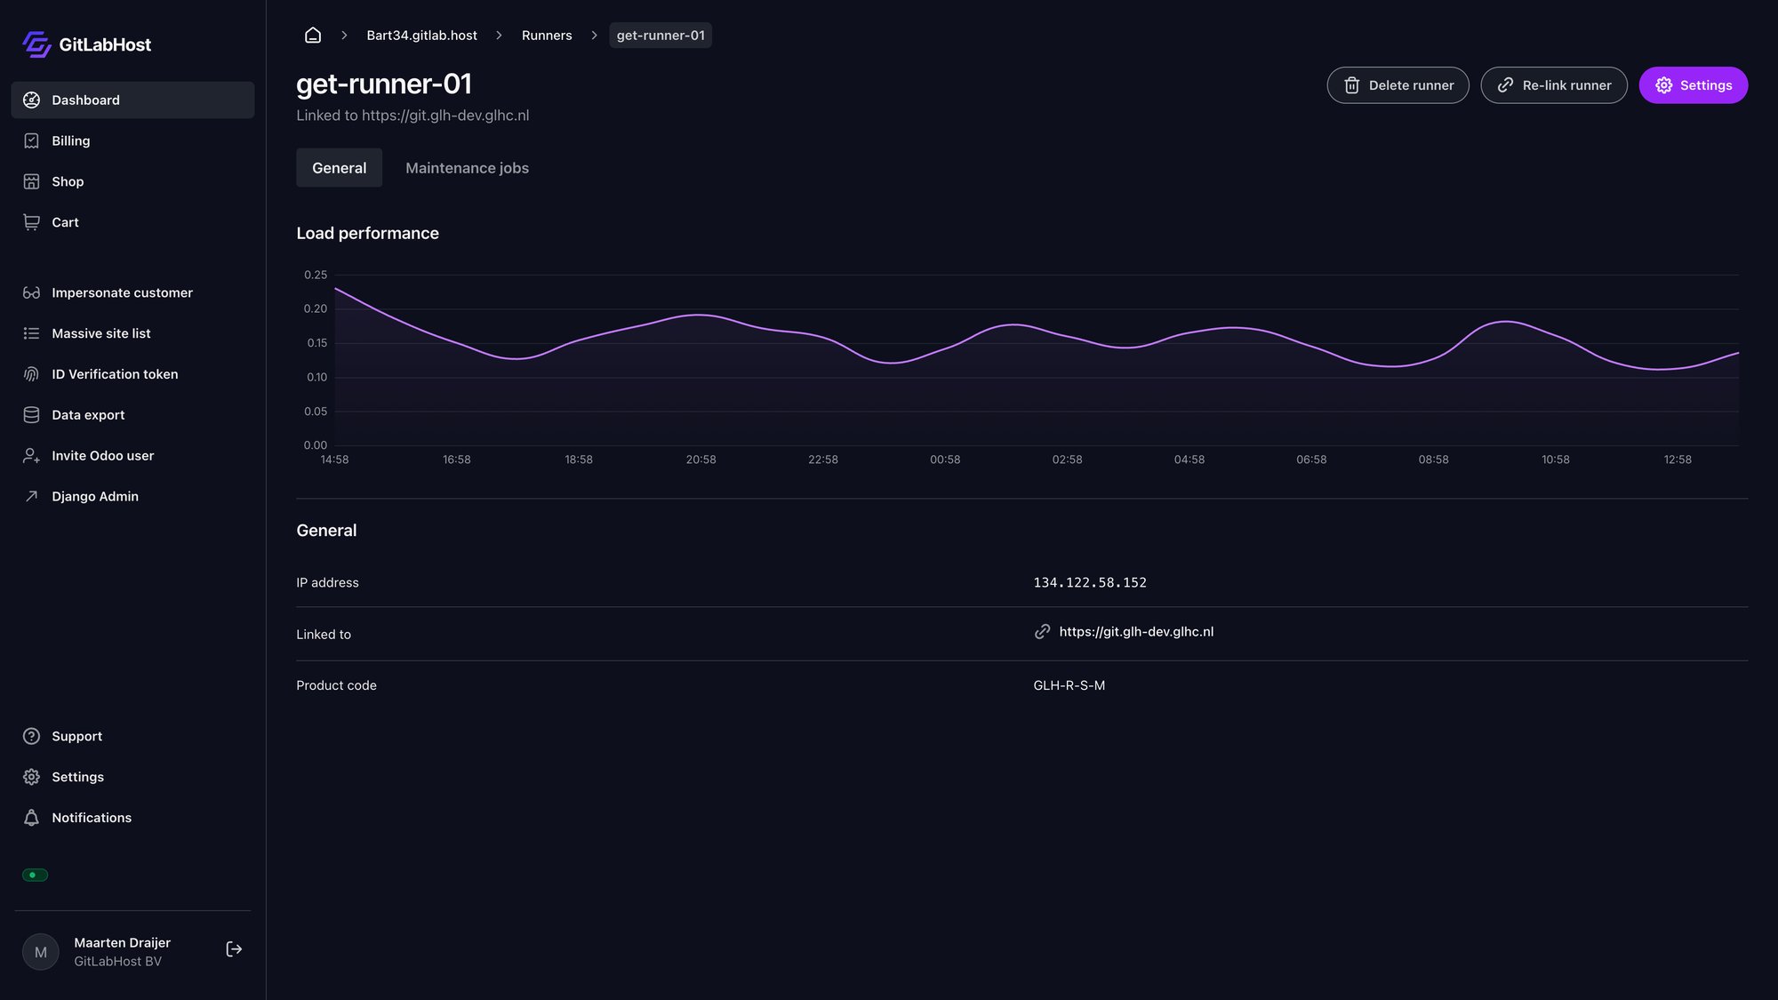Click the Re-link runner button

click(1554, 85)
